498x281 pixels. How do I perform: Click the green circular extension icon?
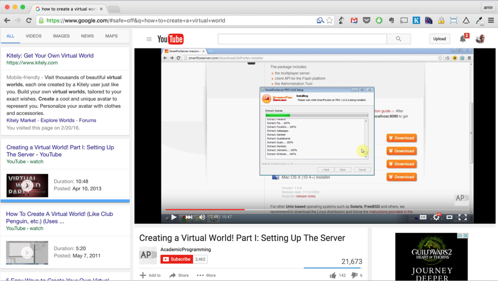379,20
